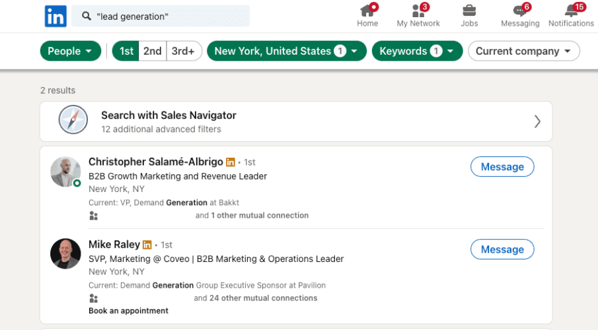Click the "lead generation" search field
The image size is (598, 330).
161,16
